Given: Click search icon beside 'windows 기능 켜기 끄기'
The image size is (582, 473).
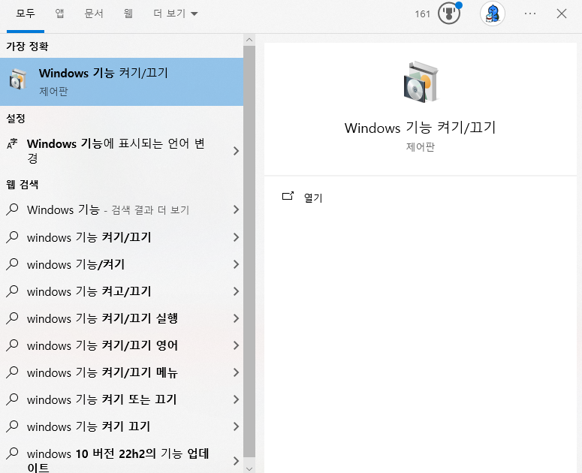Looking at the screenshot, I should click(12, 426).
